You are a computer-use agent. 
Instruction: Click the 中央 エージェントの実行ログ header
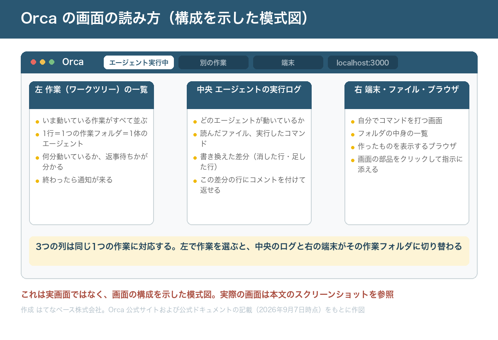coord(249,95)
